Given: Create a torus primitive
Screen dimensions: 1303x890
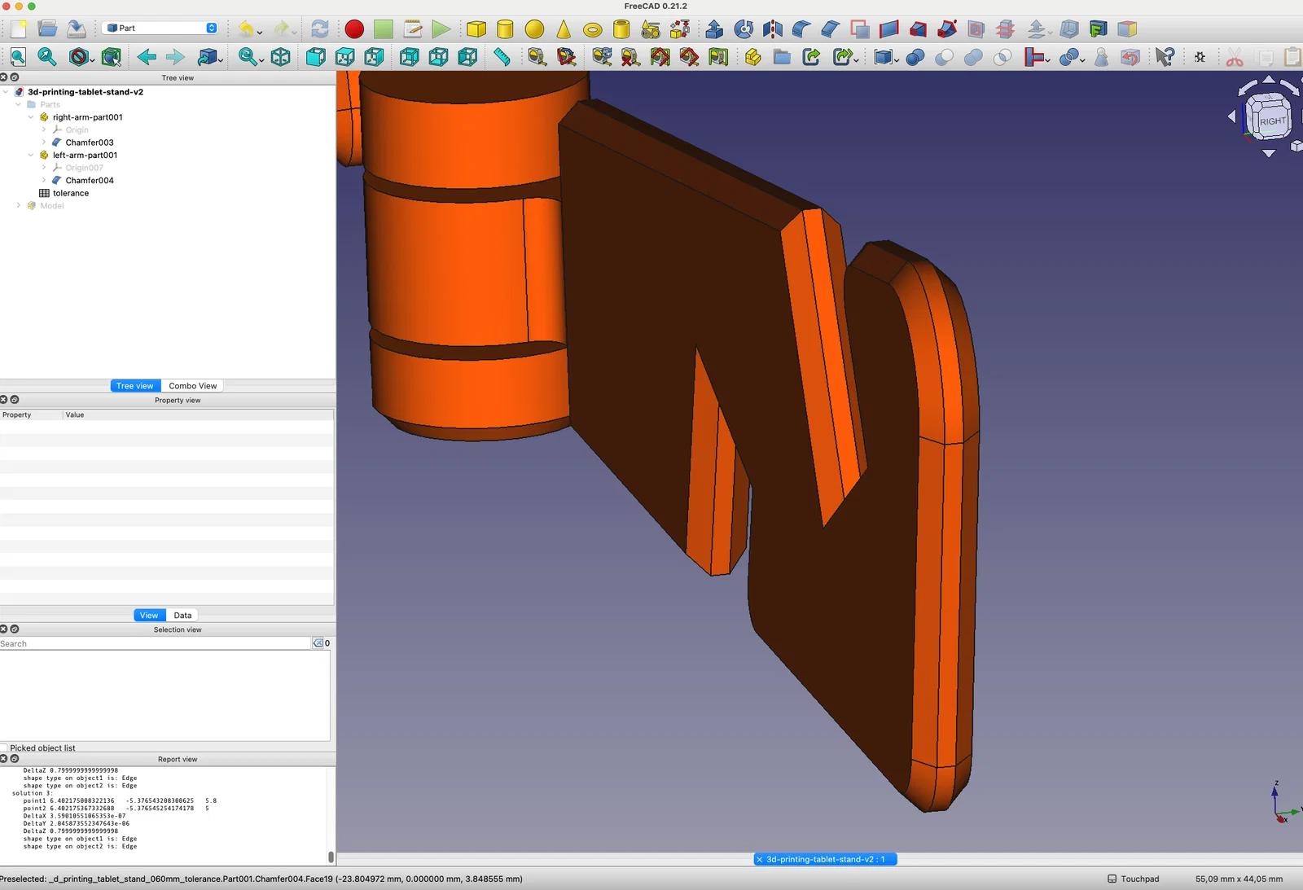Looking at the screenshot, I should point(593,29).
